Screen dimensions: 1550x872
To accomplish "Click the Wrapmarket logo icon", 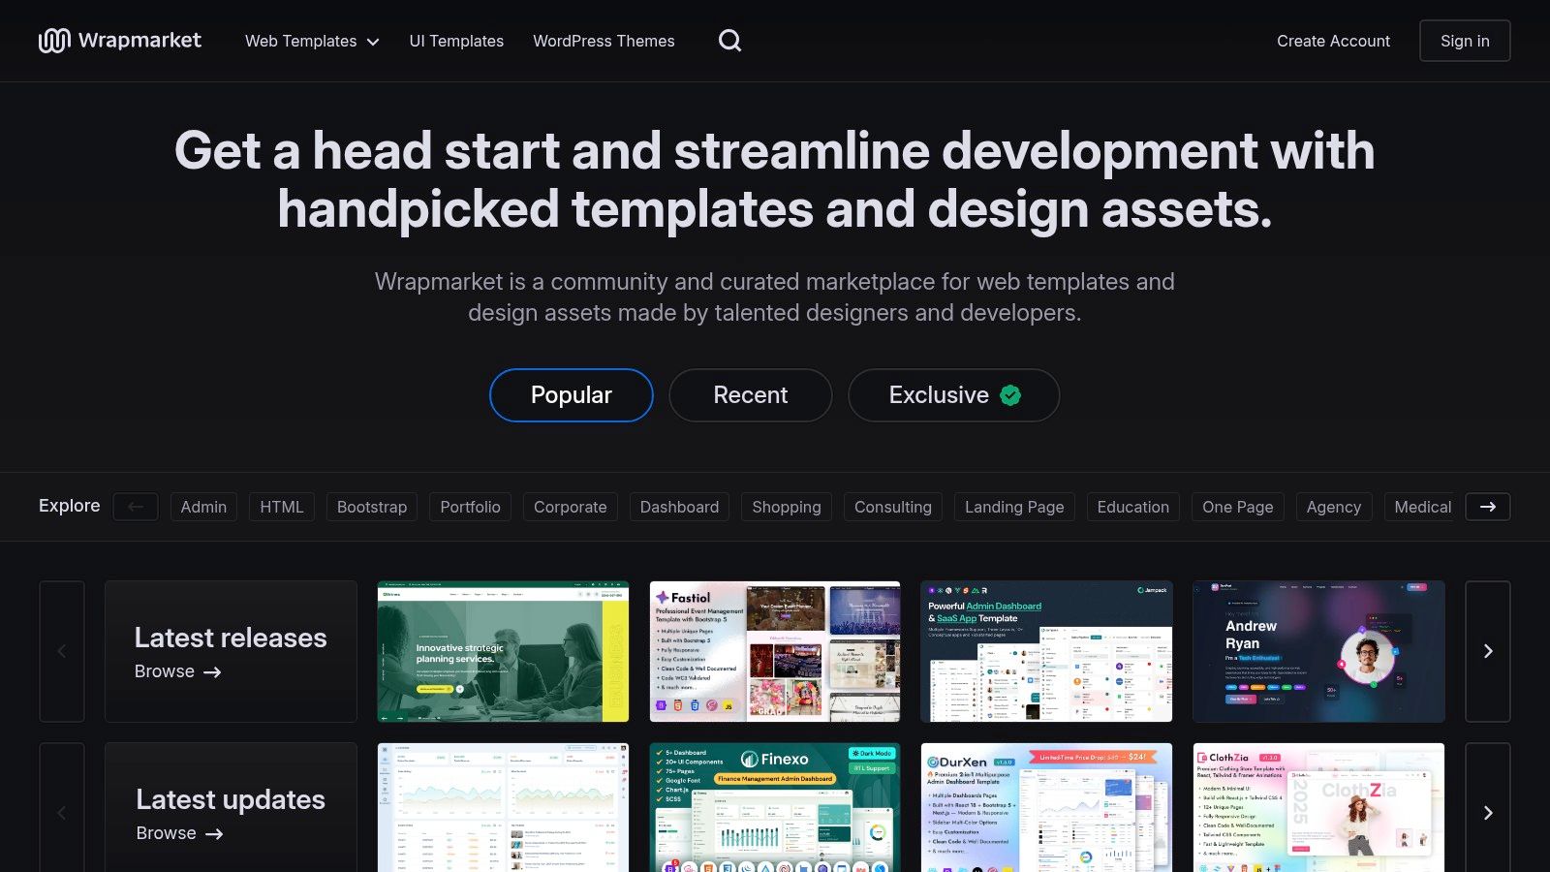I will (55, 41).
